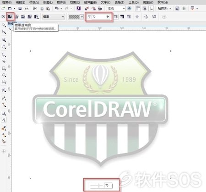Select the Smart Fill tool
The height and width of the screenshot is (192, 206).
[x=4, y=142]
